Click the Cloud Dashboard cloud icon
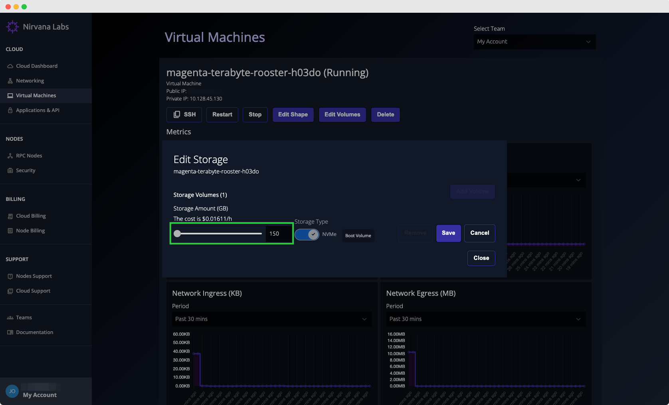This screenshot has height=405, width=669. (x=10, y=66)
